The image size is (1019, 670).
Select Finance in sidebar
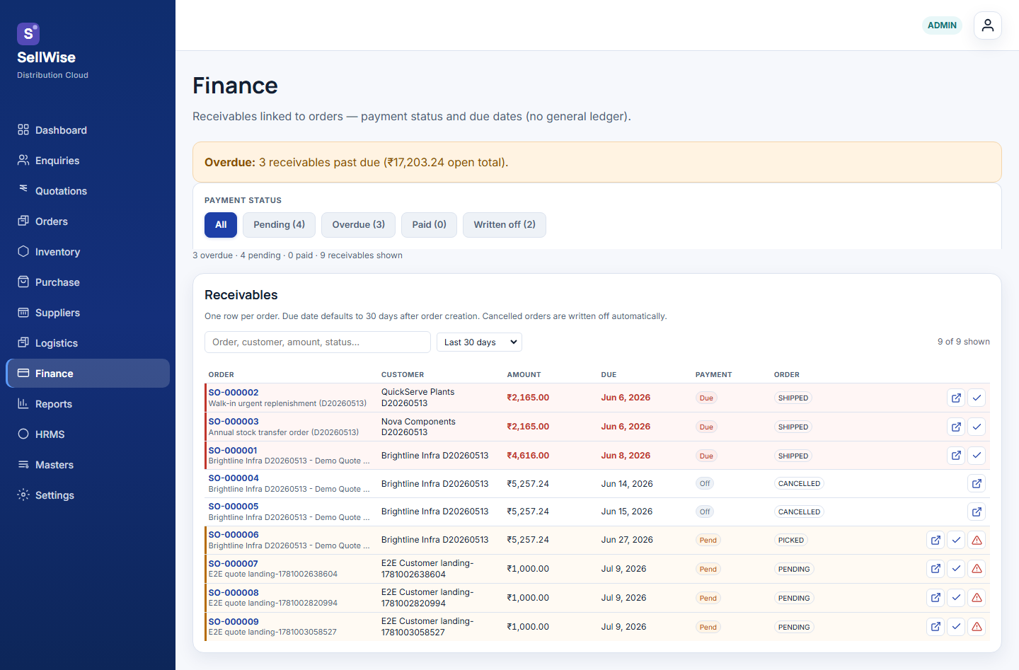(x=88, y=374)
